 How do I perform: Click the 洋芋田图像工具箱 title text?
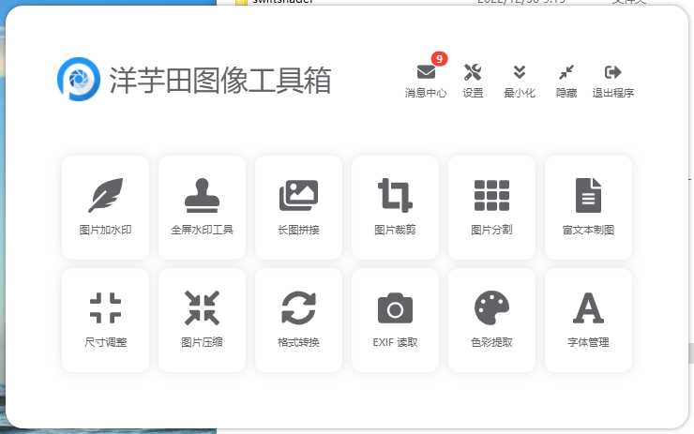[220, 80]
